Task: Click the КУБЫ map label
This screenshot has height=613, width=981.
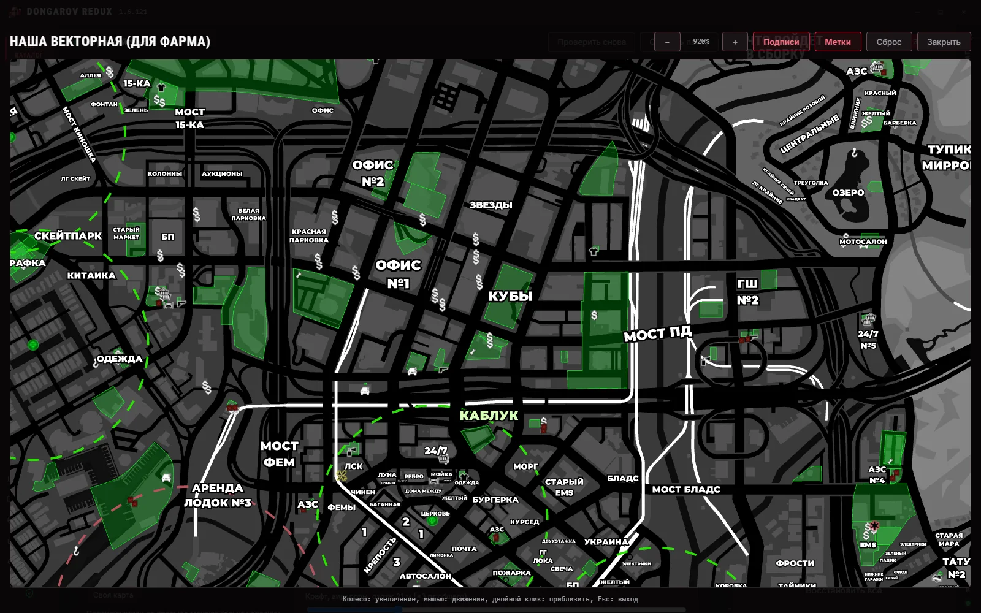Action: [510, 296]
